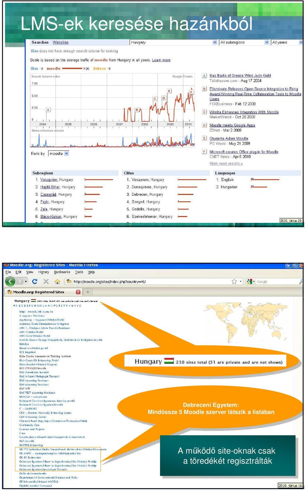The width and height of the screenshot is (306, 491).
Task: Click the Firefox logo in the title bar
Action: (6, 265)
